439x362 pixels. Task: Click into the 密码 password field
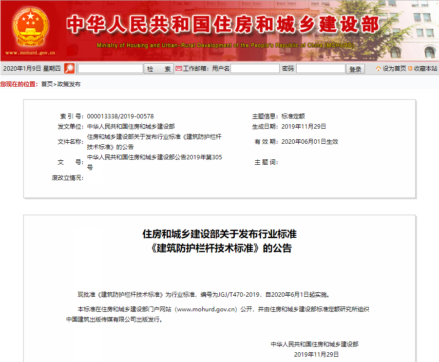pos(321,69)
